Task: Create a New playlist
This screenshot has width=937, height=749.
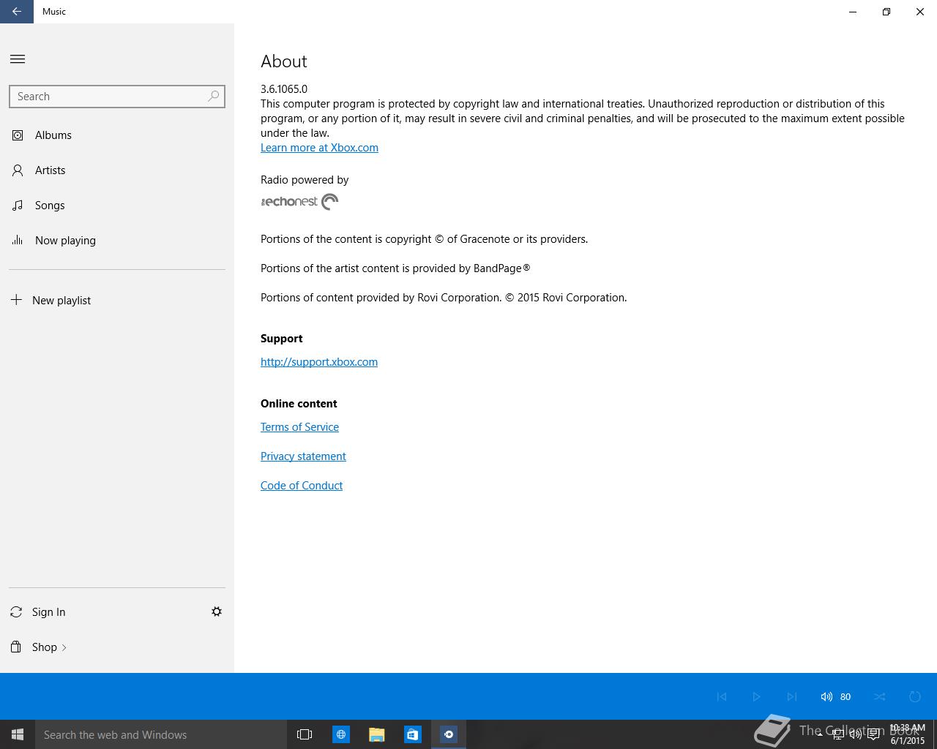Action: [117, 301]
